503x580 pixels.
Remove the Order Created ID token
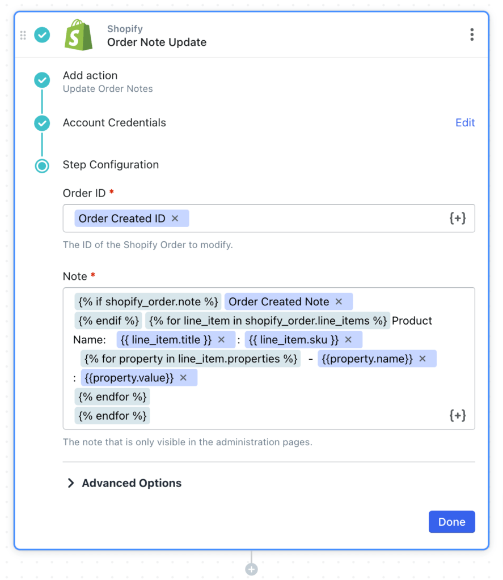pyautogui.click(x=175, y=218)
